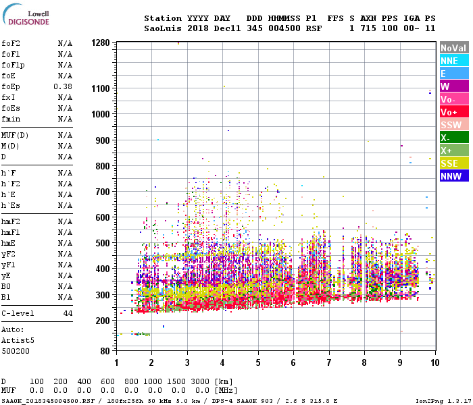
Task: Select the hmF2 parameter label
Action: point(11,222)
